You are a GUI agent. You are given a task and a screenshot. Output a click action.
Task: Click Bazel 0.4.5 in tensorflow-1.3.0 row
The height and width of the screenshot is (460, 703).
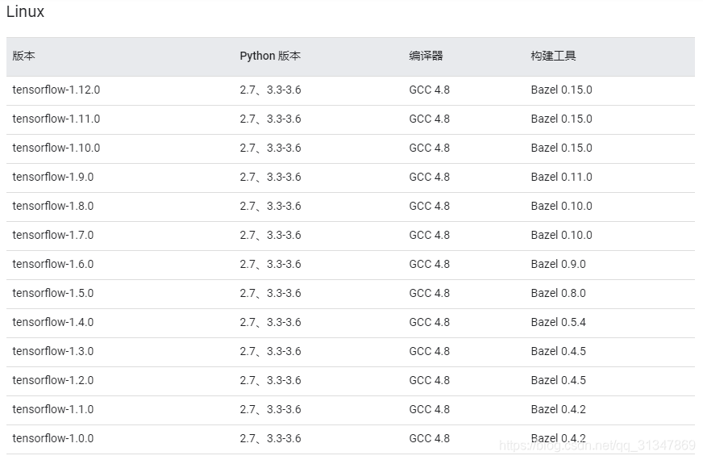point(558,351)
